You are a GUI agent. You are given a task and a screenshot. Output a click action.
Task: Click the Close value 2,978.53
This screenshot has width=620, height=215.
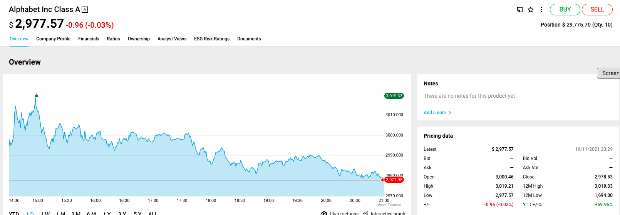(x=603, y=177)
